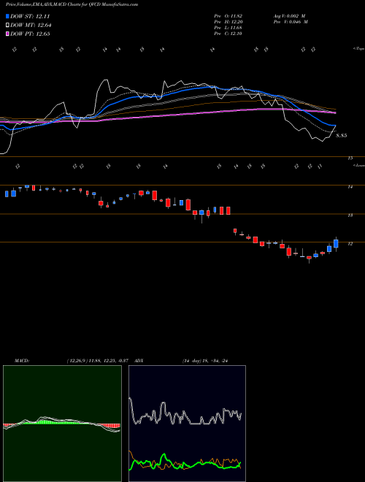This screenshot has height=482, width=365.
Task: Click the thick green line in ADX panel
Action: tap(185, 462)
